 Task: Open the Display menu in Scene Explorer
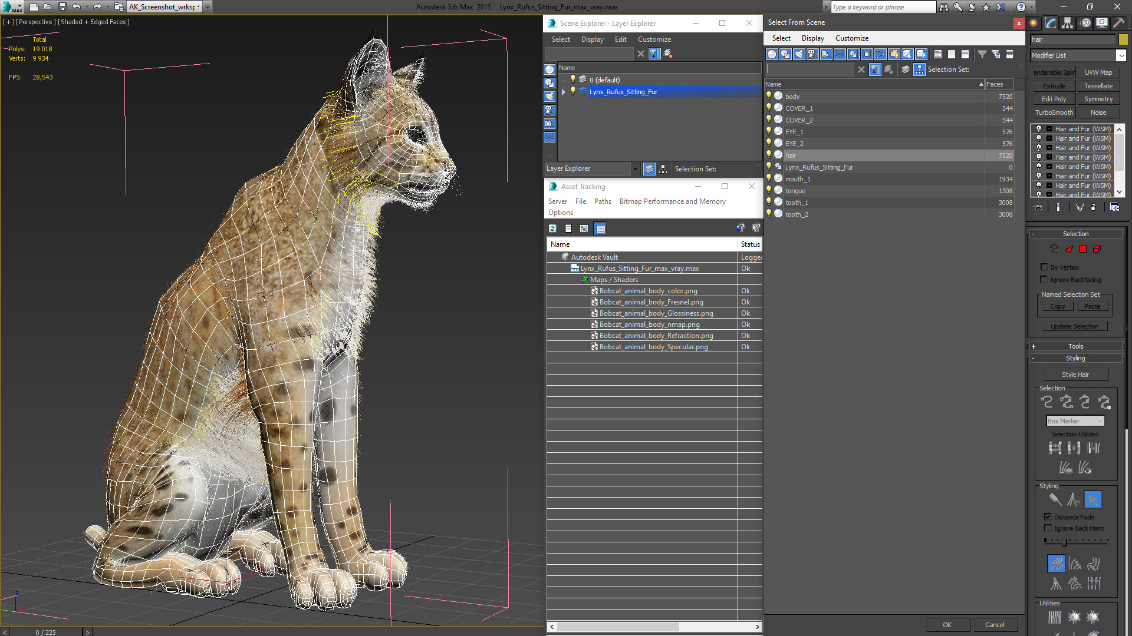point(592,39)
